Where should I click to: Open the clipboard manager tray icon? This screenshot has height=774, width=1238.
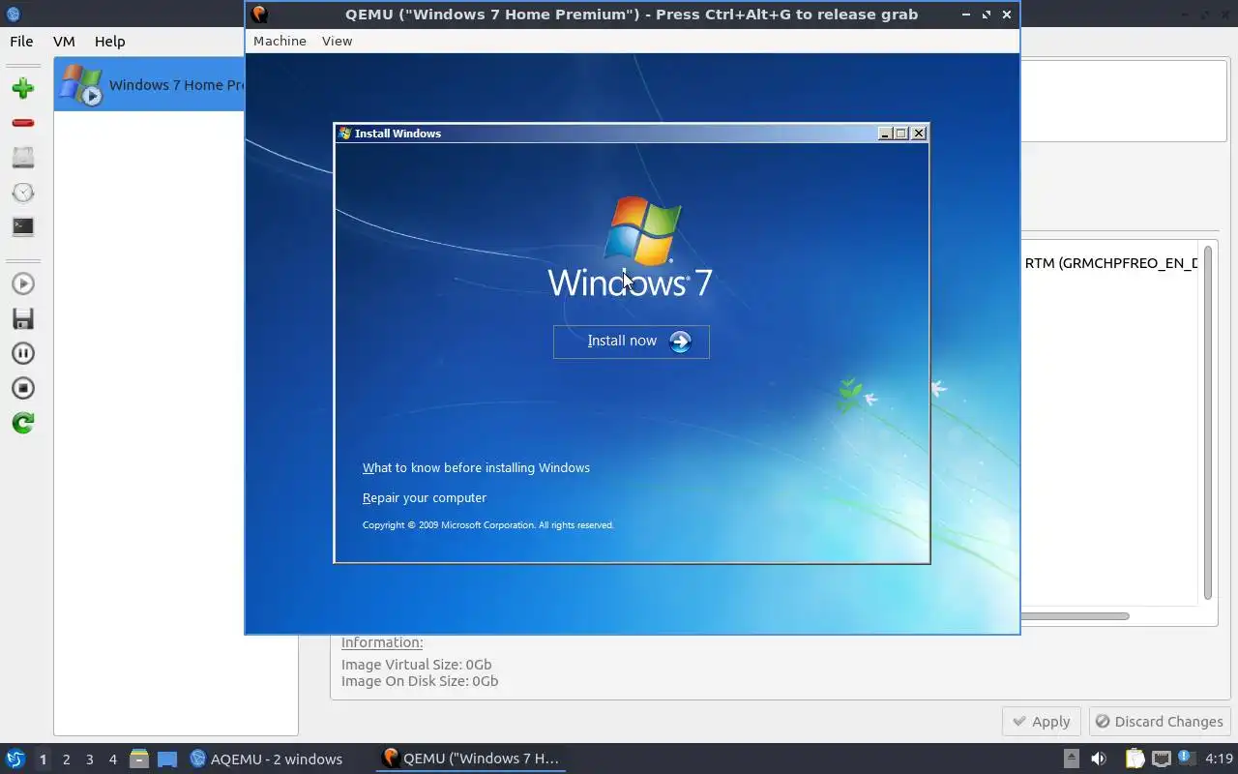pyautogui.click(x=1135, y=759)
